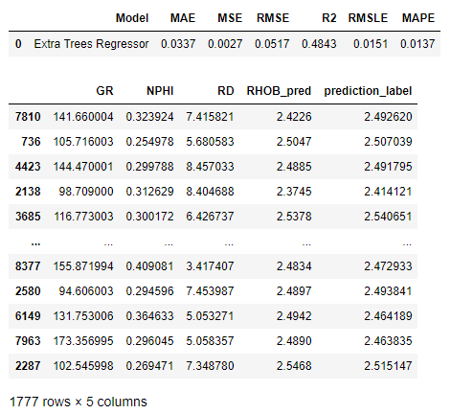The width and height of the screenshot is (451, 414).
Task: Select row index 7810
Action: tap(28, 117)
